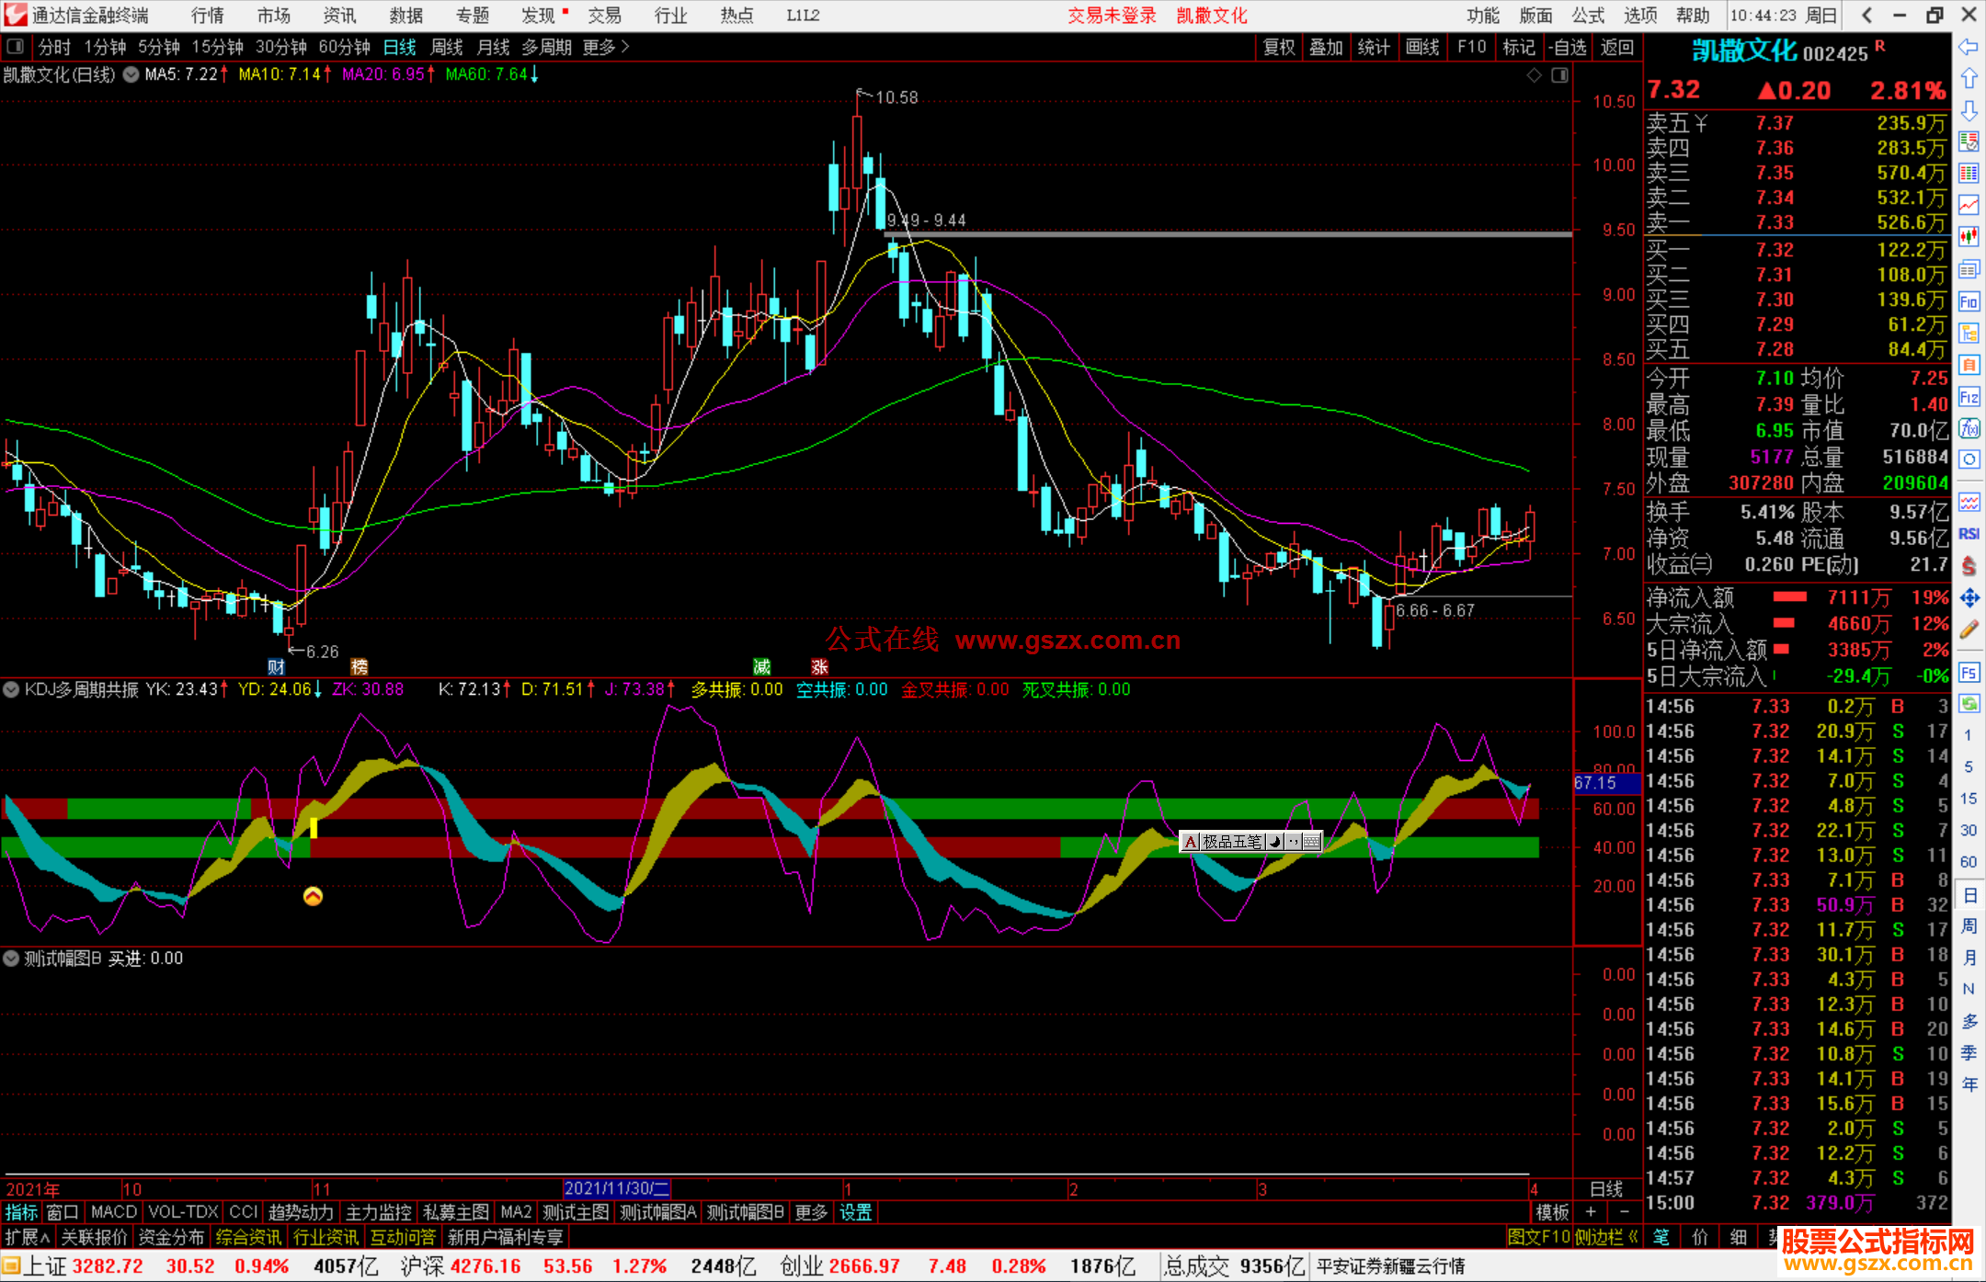
Task: Click the 极品五笔 input method bar
Action: point(1251,841)
